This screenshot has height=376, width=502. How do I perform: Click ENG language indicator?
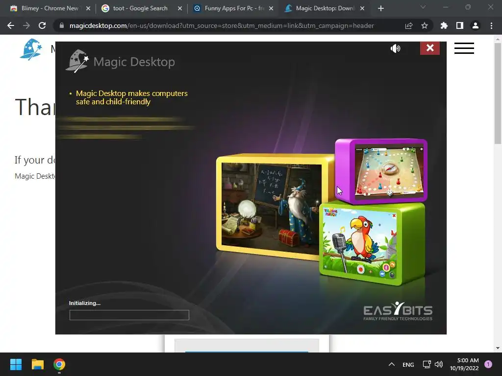click(x=408, y=364)
